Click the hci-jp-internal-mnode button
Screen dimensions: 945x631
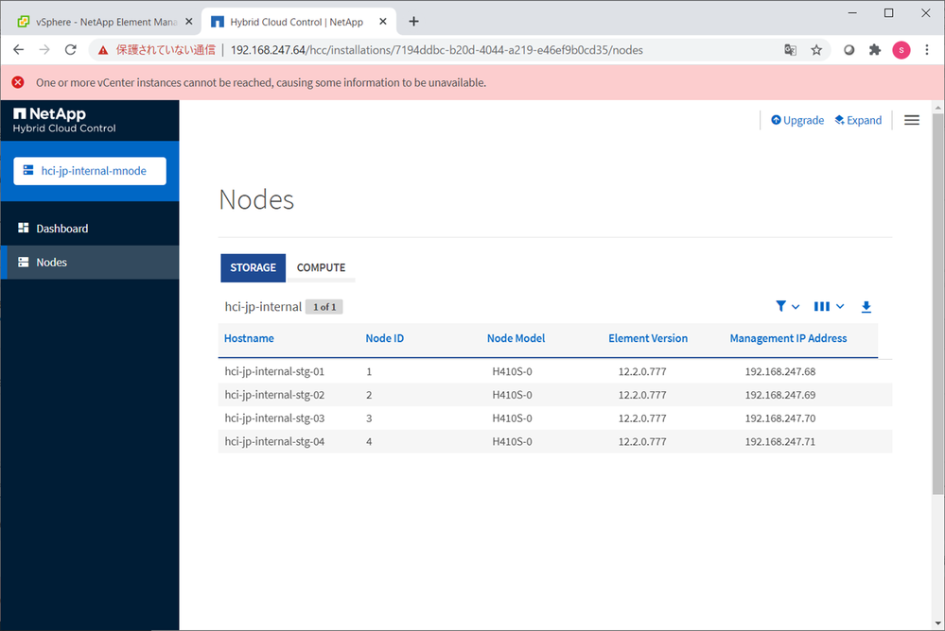pyautogui.click(x=90, y=171)
